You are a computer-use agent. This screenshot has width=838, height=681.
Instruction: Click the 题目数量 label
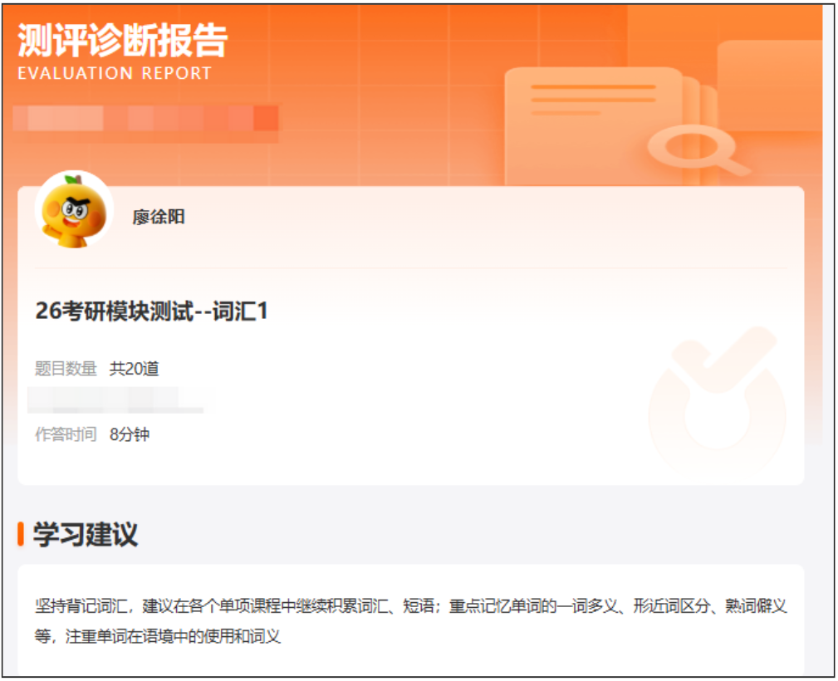(66, 369)
